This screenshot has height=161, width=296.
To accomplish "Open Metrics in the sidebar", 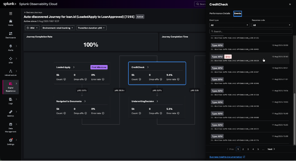I will coord(11,113).
